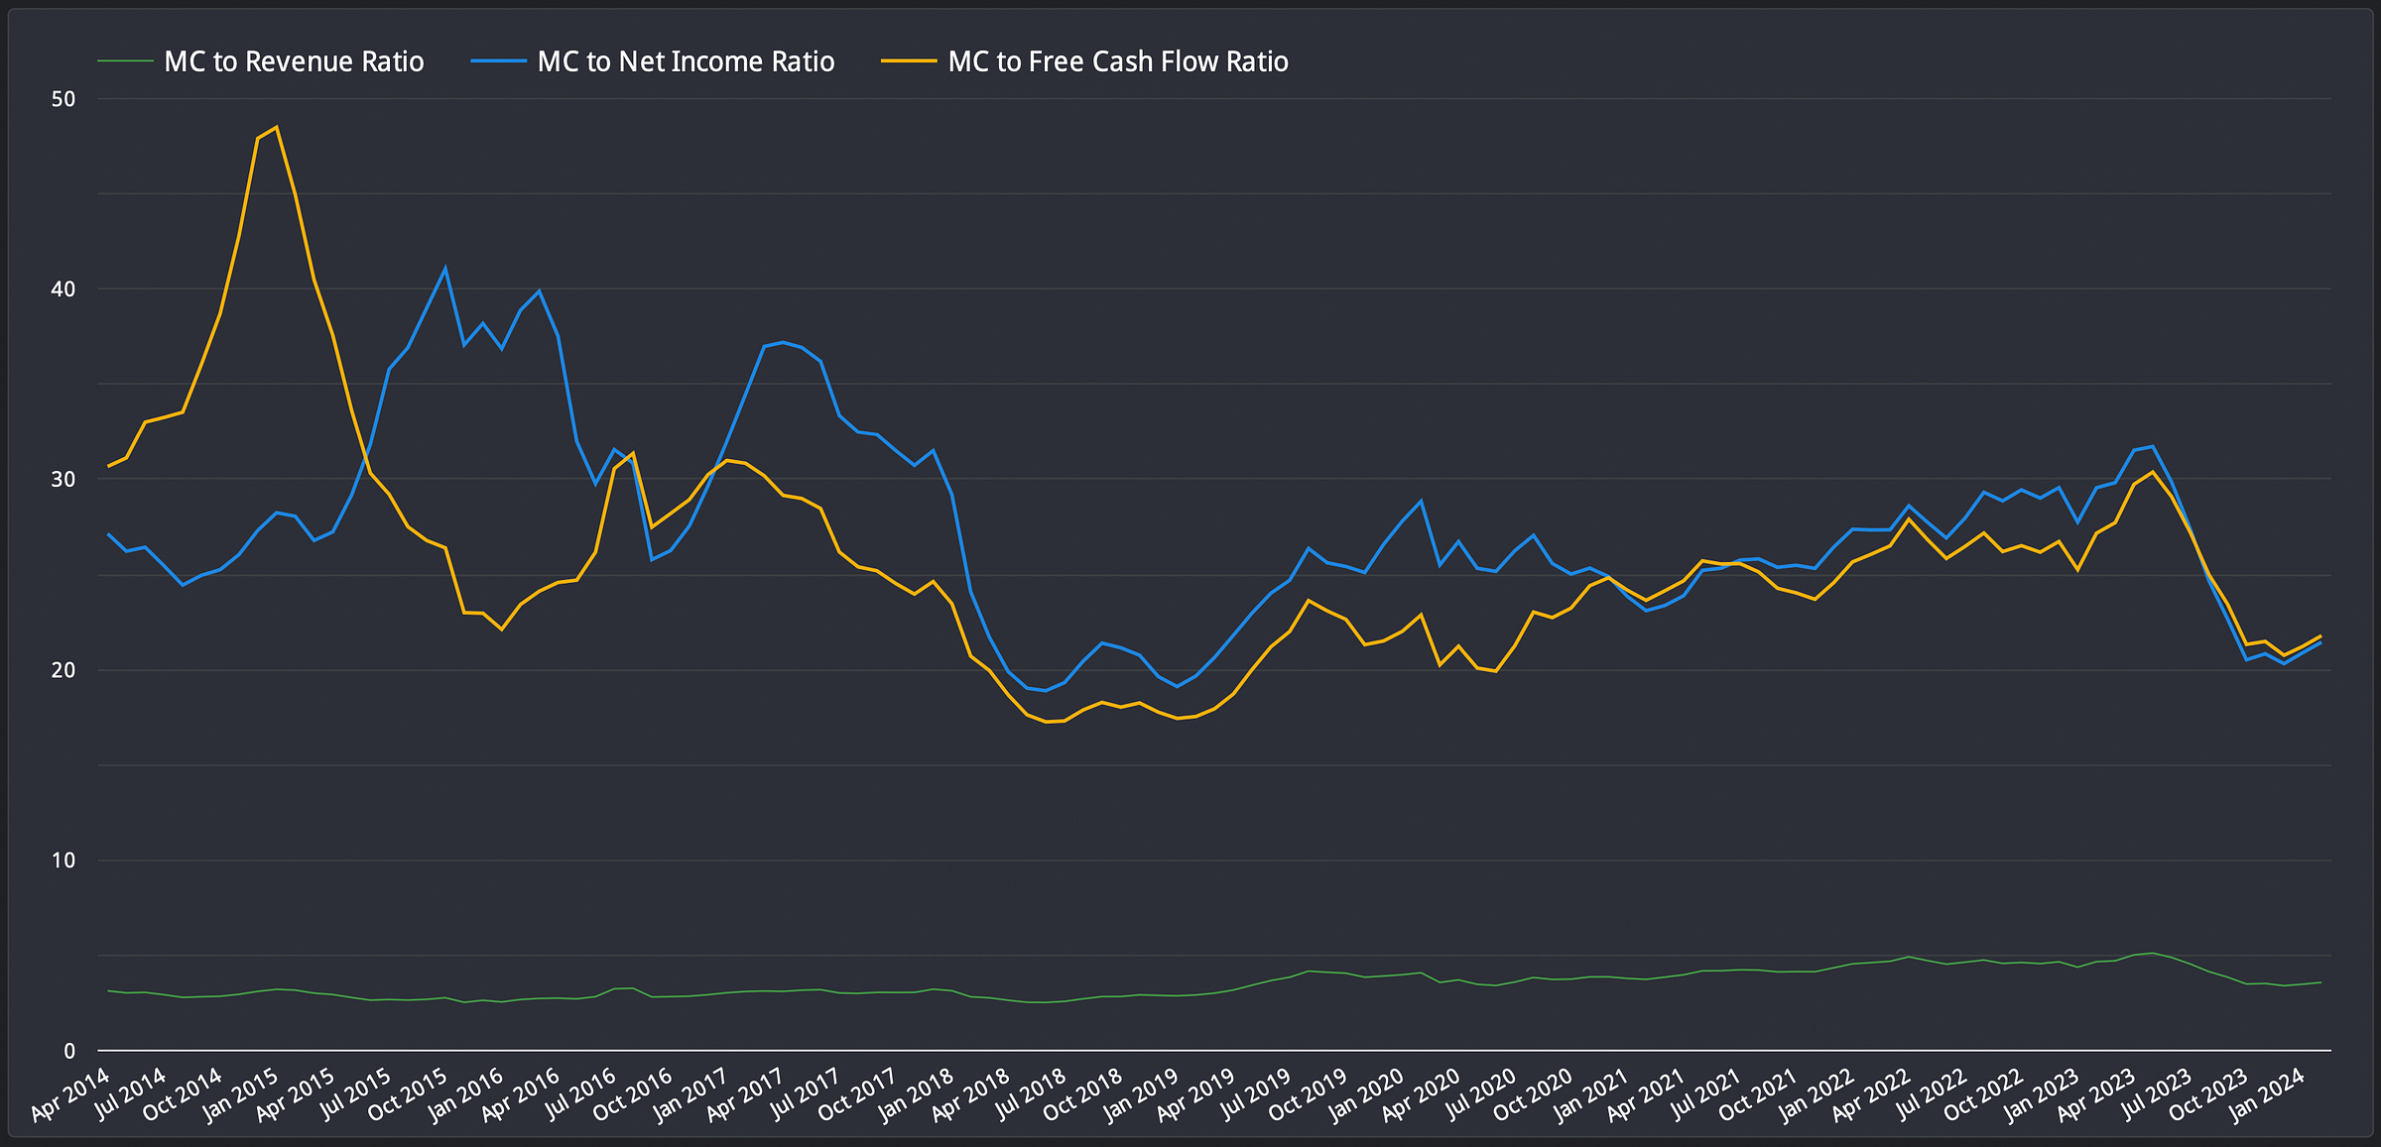Select the 30 value on the y-axis
The width and height of the screenshot is (2381, 1147).
click(63, 480)
